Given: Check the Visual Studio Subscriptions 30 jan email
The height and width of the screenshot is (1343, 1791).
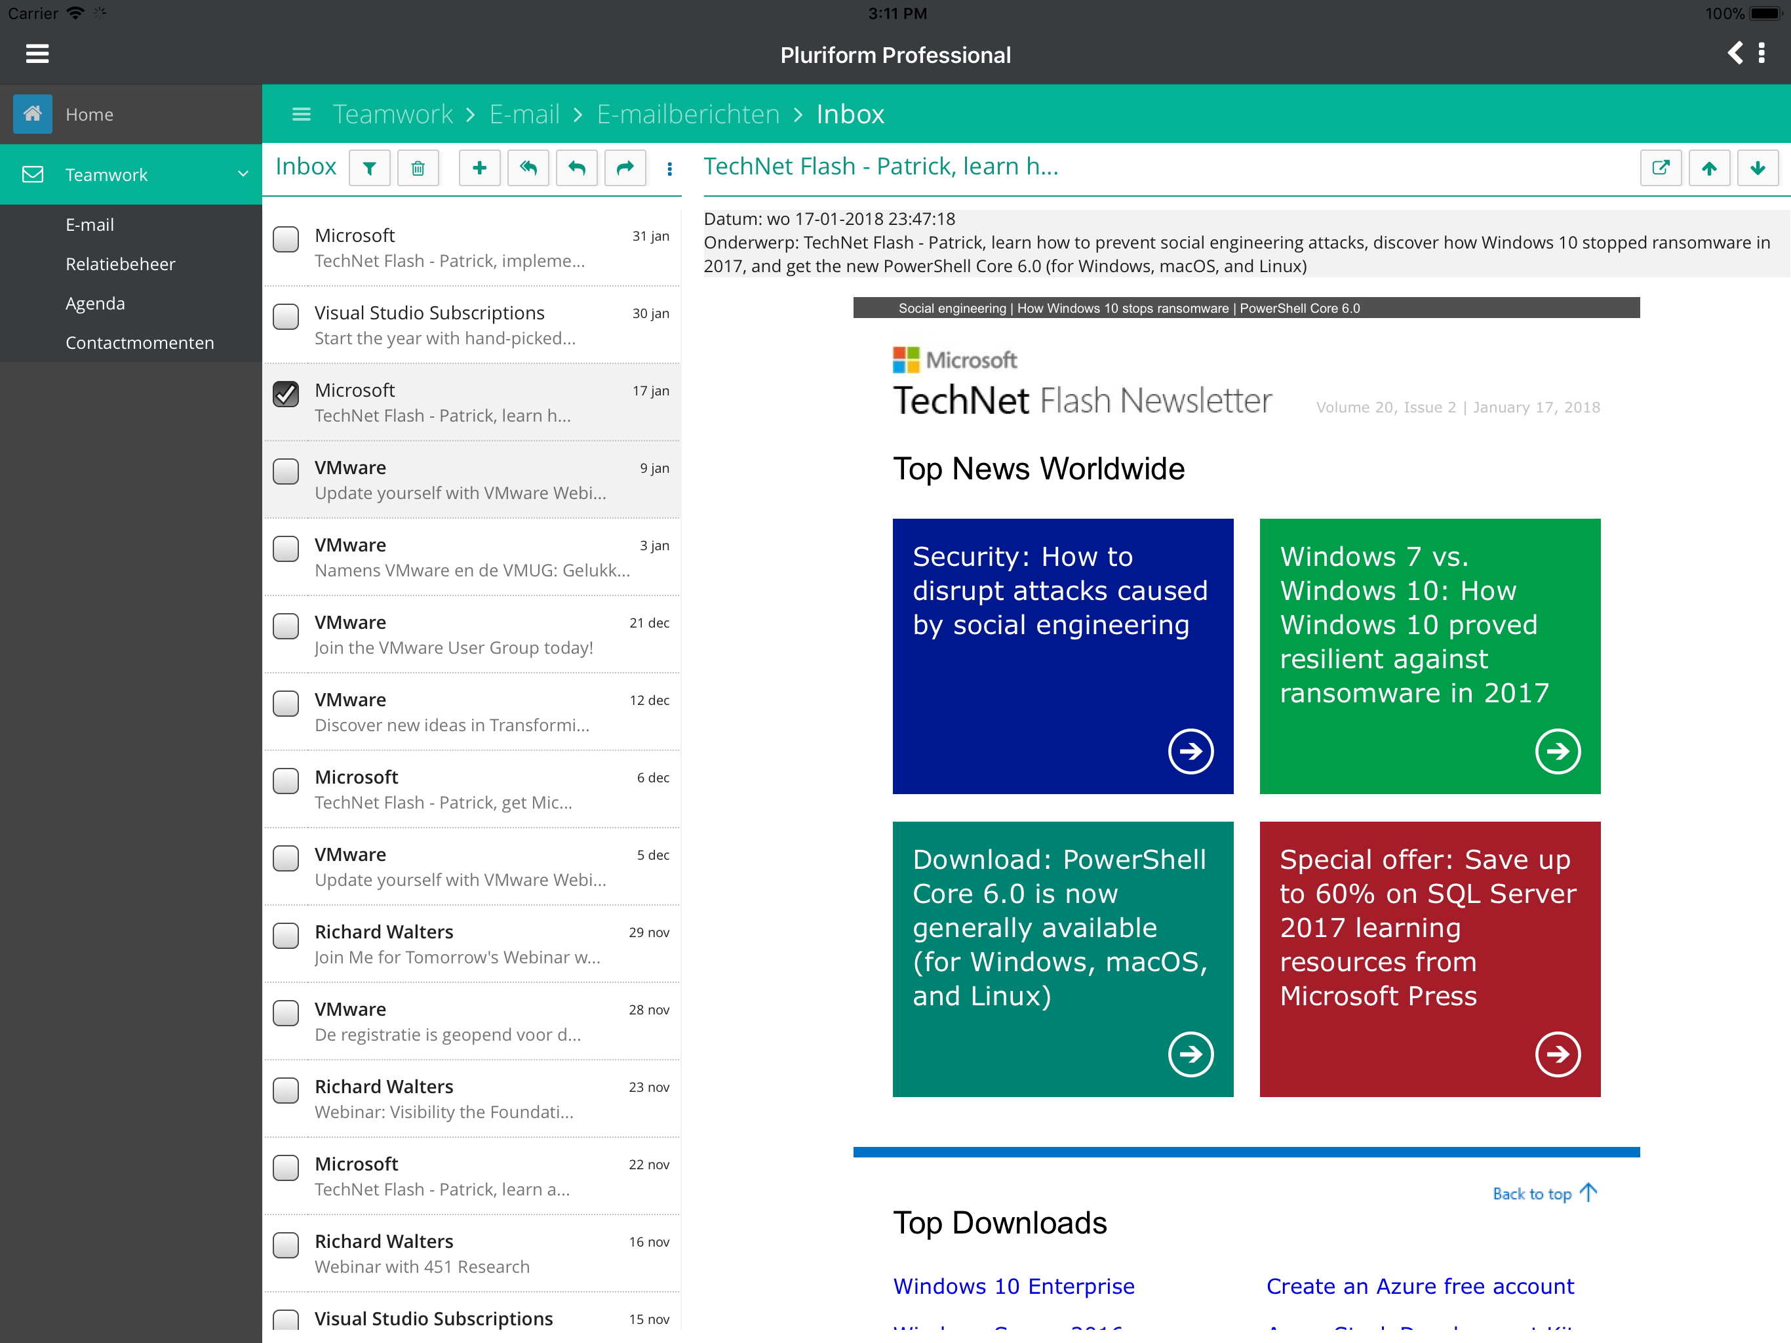Looking at the screenshot, I should click(x=286, y=317).
